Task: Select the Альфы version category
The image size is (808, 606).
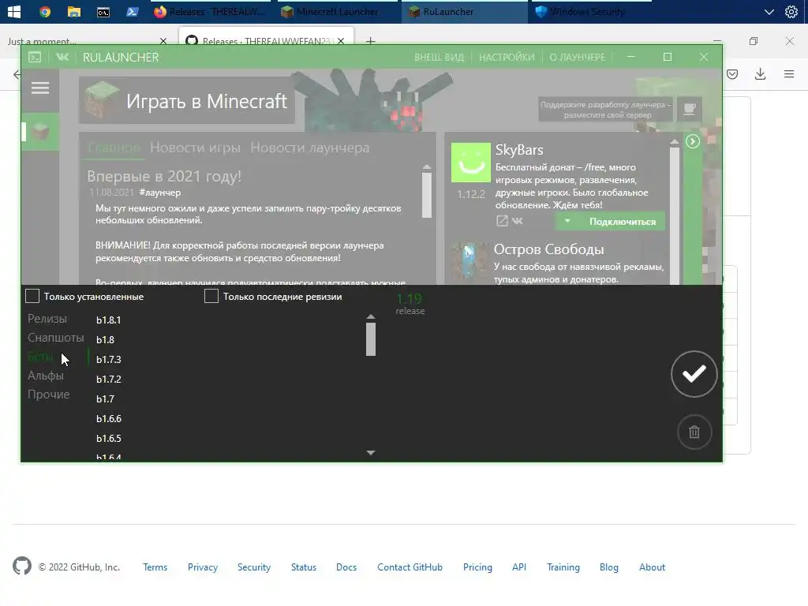Action: pos(46,376)
